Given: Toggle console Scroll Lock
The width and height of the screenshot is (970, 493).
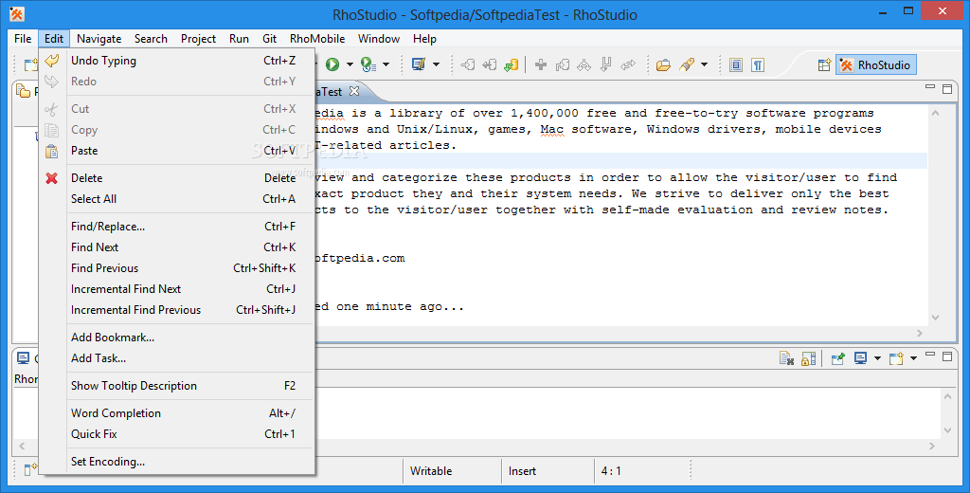Looking at the screenshot, I should (809, 358).
